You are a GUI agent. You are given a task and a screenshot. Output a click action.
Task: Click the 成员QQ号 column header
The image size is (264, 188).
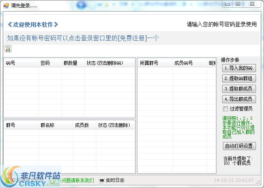click(x=190, y=63)
